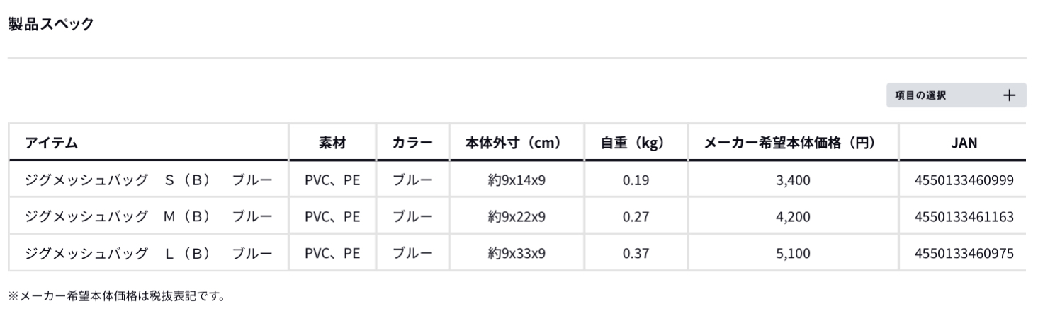
Task: Click the 0.19 weight cell
Action: click(636, 180)
